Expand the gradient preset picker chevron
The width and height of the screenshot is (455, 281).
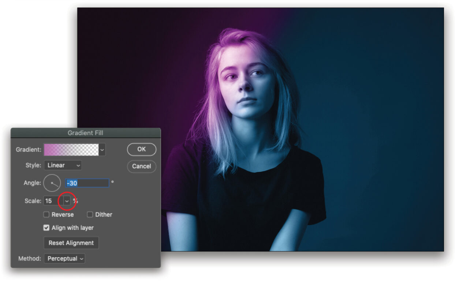click(102, 150)
